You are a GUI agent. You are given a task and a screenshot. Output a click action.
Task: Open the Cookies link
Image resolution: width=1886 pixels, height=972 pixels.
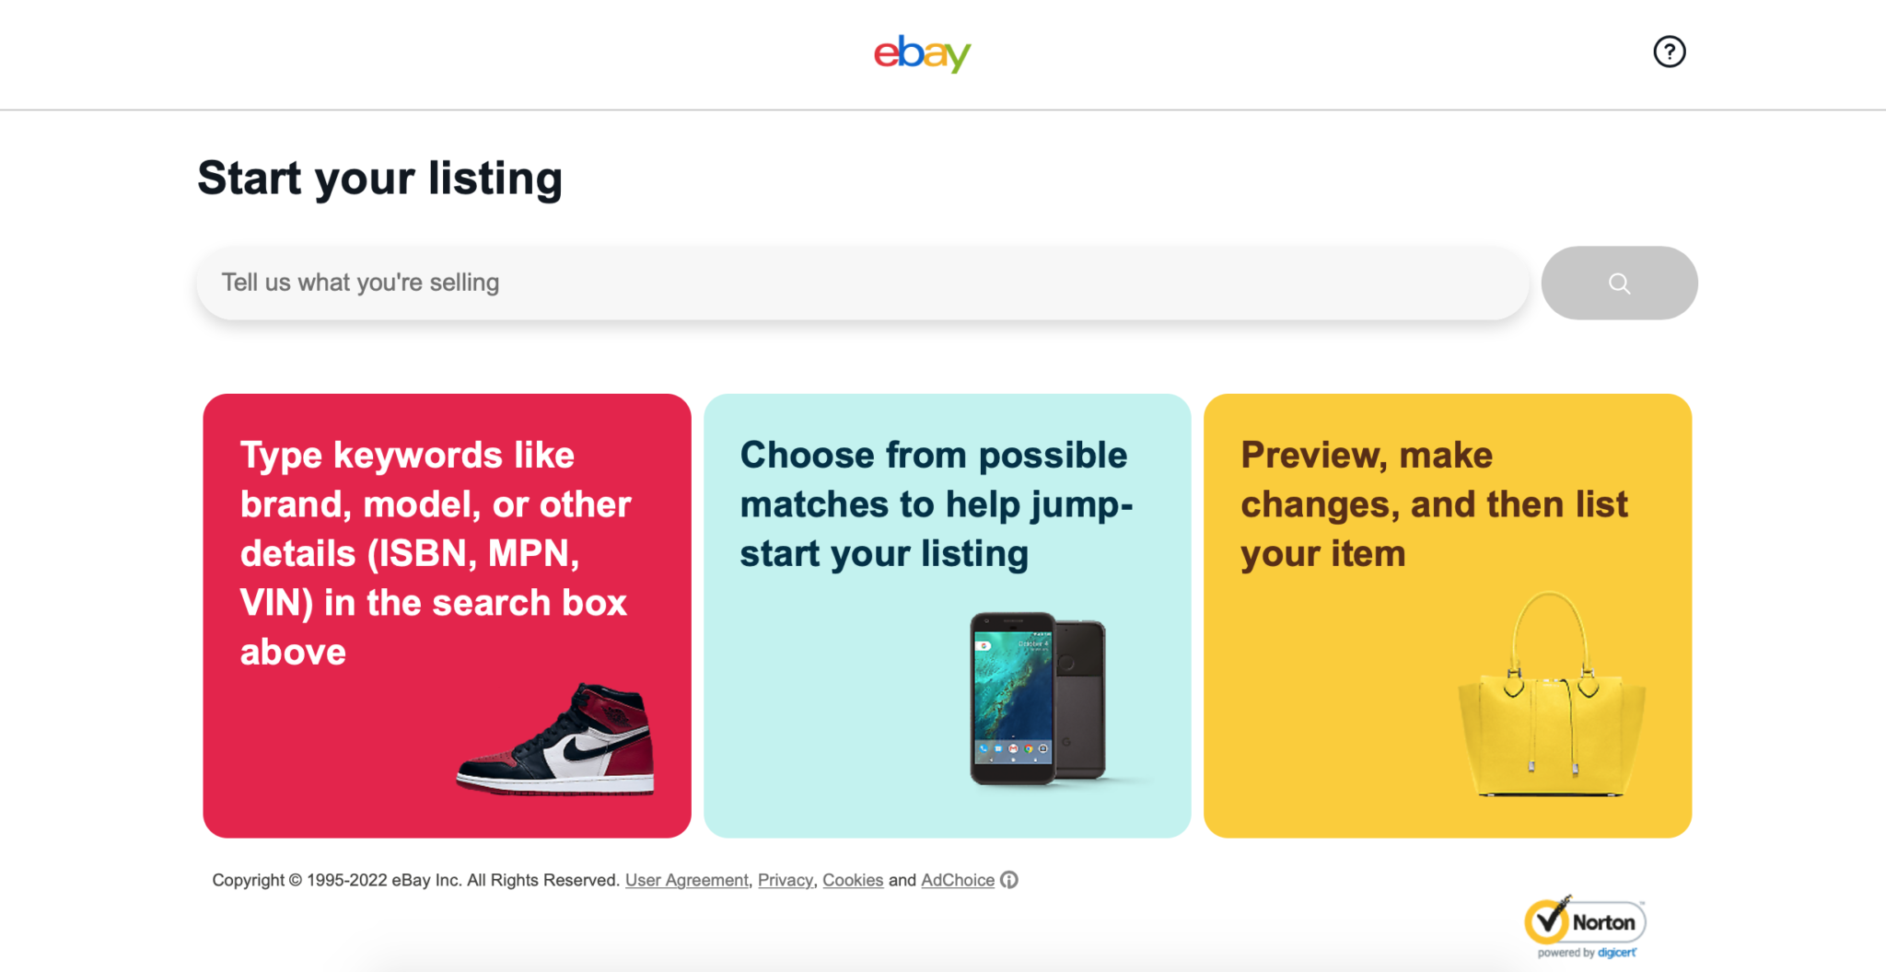click(x=853, y=880)
